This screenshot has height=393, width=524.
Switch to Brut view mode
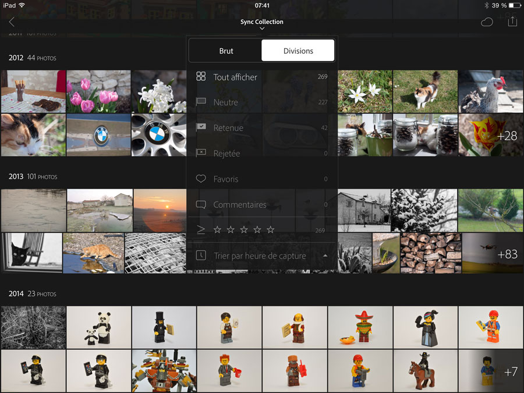pos(225,51)
